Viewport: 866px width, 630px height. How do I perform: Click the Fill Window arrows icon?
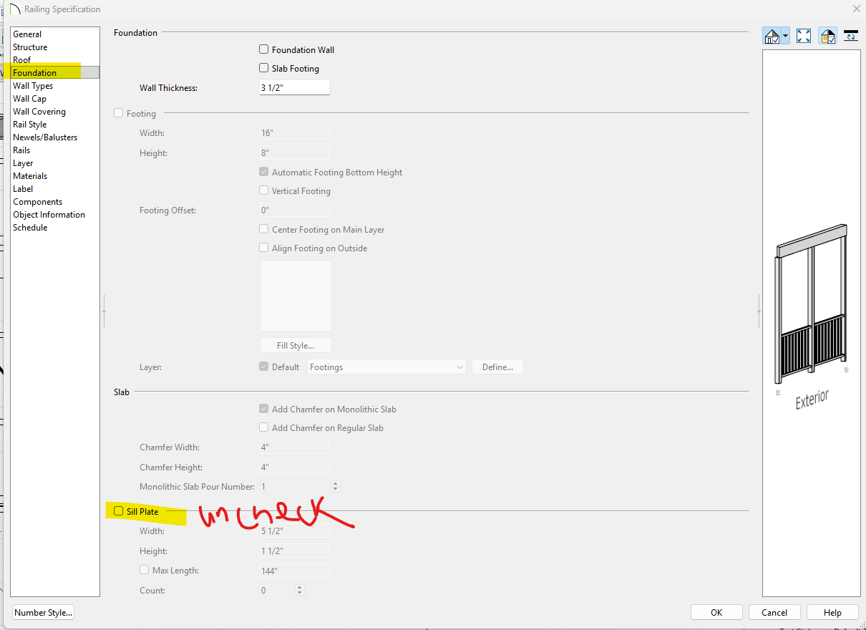pos(804,36)
